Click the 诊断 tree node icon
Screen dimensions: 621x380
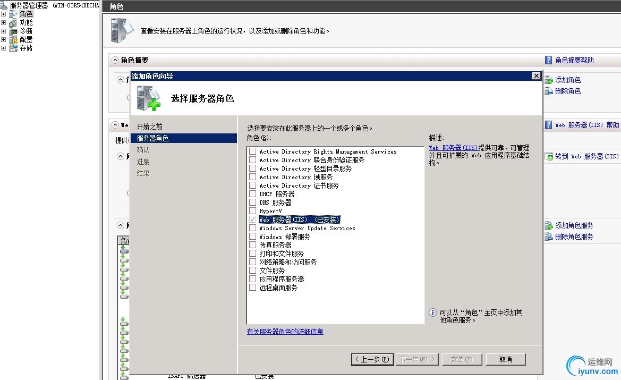13,31
